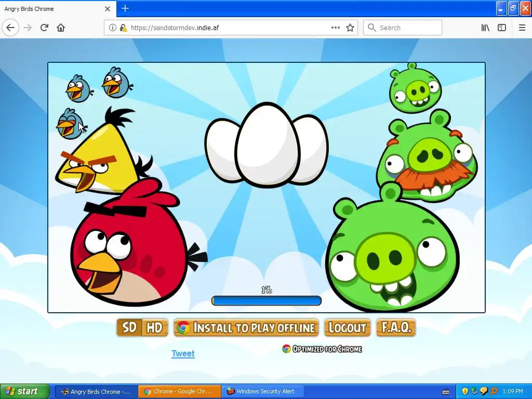Go back with the browser back arrow

click(x=10, y=28)
